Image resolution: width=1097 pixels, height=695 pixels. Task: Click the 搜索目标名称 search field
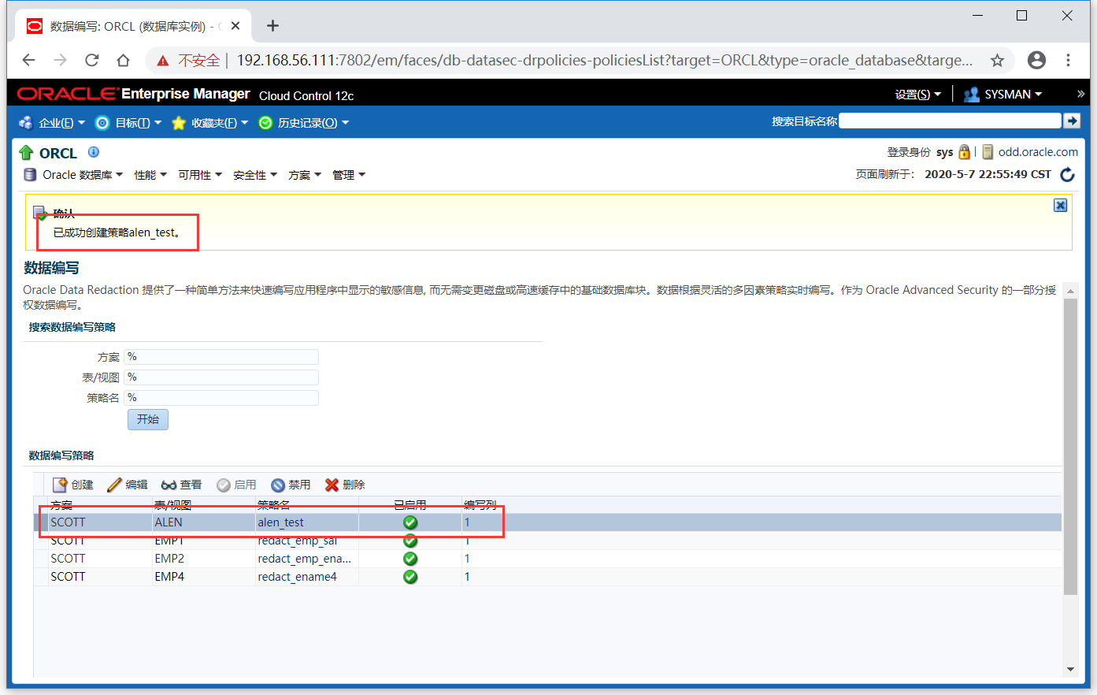950,121
